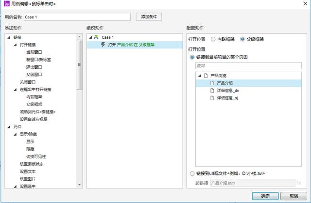Click the 产品介绍 page icon
This screenshot has width=311, height=203.
(212, 83)
